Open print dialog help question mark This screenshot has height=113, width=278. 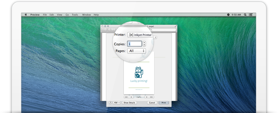110,103
